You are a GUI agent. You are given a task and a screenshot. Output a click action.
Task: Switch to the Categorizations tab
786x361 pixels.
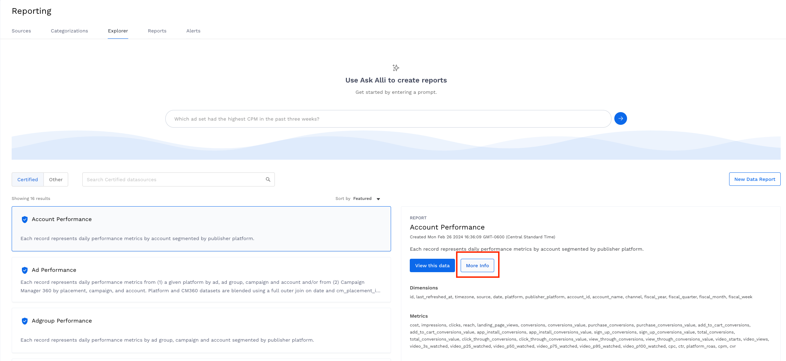coord(69,31)
